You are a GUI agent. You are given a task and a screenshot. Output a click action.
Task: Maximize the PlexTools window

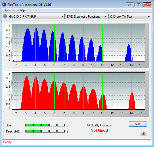click(x=138, y=5)
